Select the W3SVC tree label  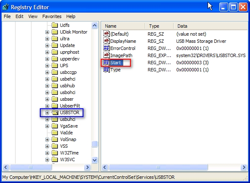(x=67, y=159)
